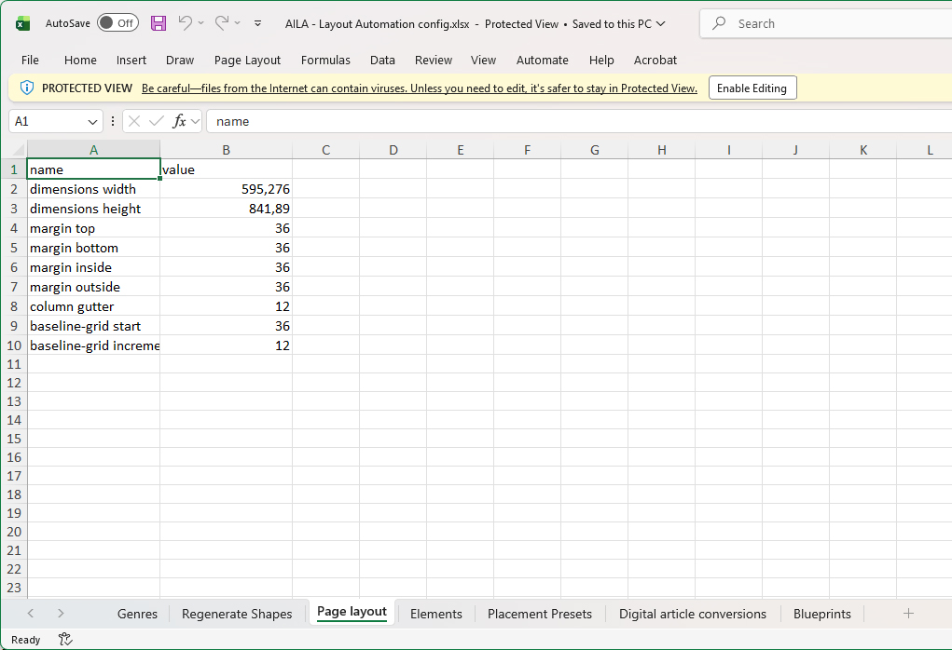Image resolution: width=952 pixels, height=650 pixels.
Task: Click the Excel app icon in title bar
Action: pyautogui.click(x=22, y=23)
